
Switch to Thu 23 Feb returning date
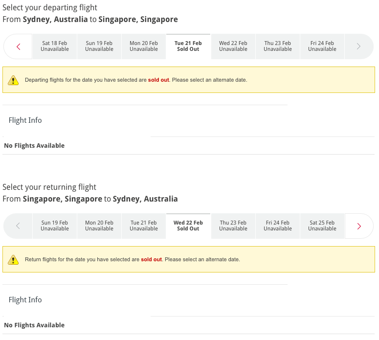233,226
